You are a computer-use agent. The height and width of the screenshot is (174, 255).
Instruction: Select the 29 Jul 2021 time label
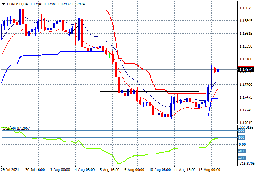[x=10, y=170]
